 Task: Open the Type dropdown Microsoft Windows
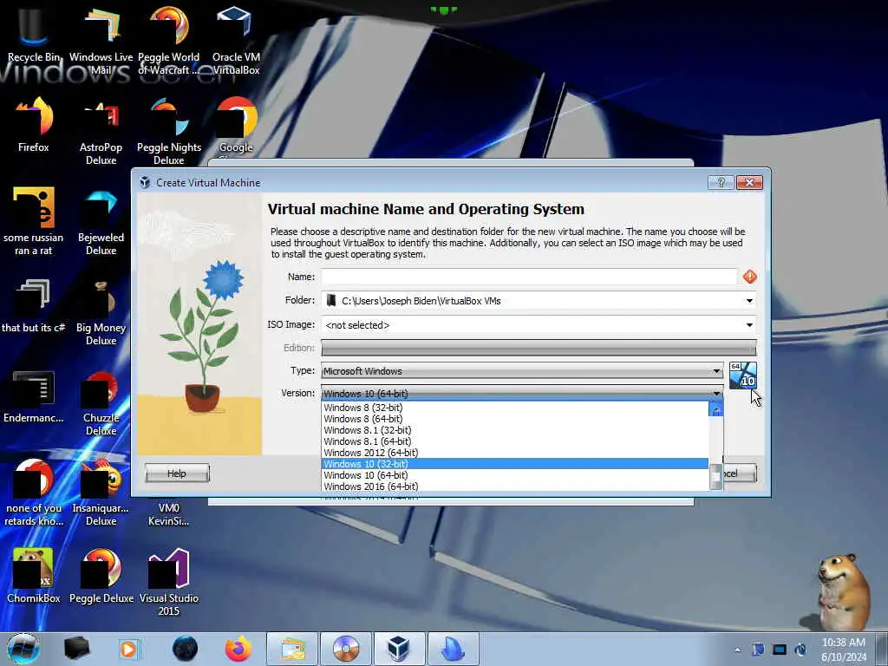521,371
